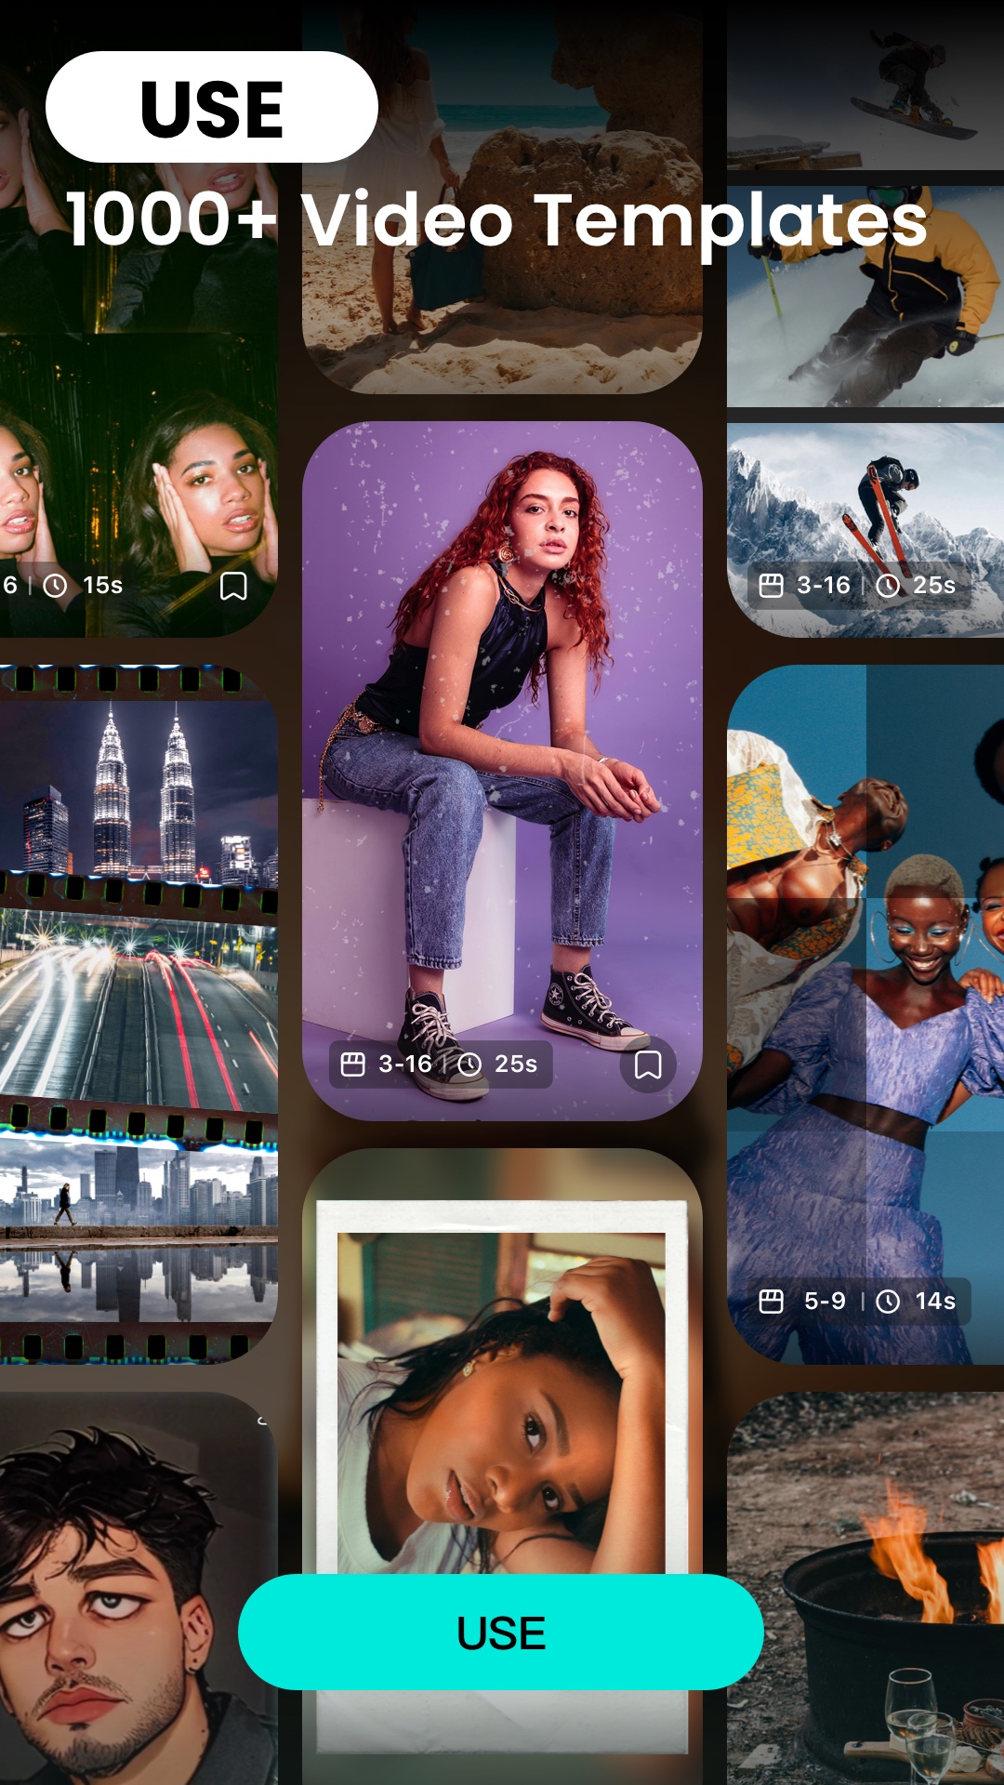This screenshot has width=1004, height=1785.
Task: Select the "5-9" clip count text
Action: 825,1301
